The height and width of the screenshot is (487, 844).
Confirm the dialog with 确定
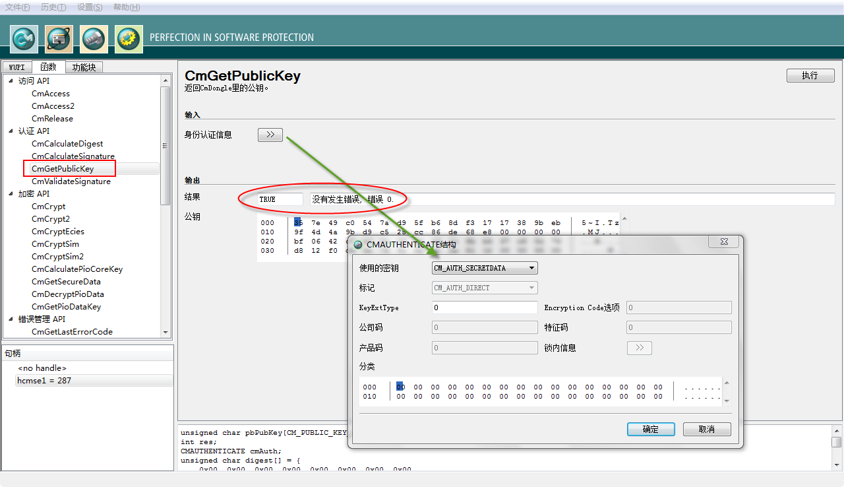(650, 429)
